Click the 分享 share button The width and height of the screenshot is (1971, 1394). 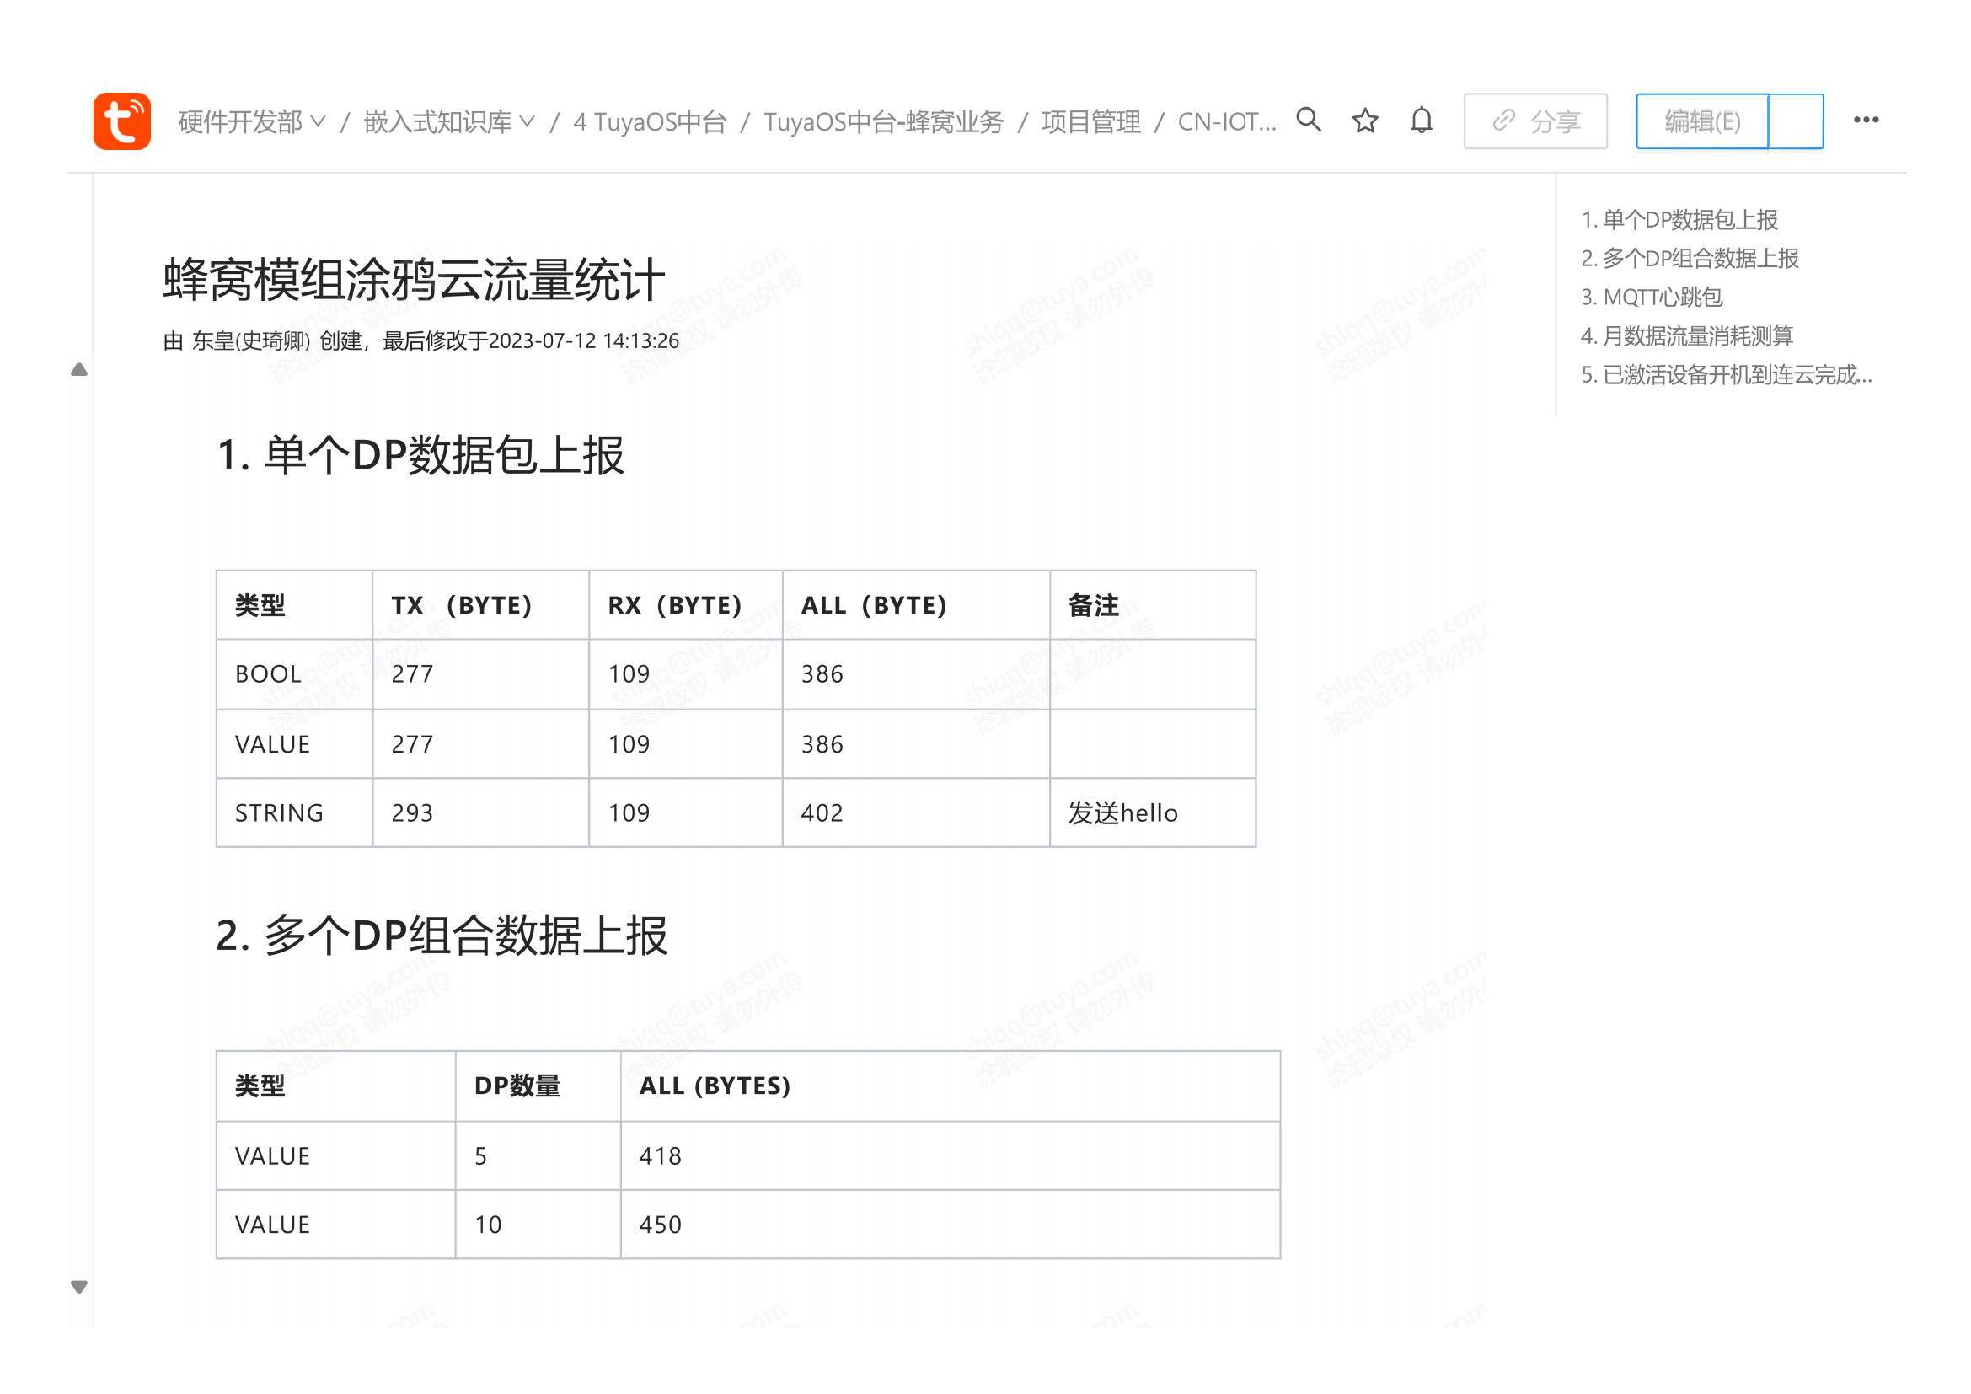1536,121
